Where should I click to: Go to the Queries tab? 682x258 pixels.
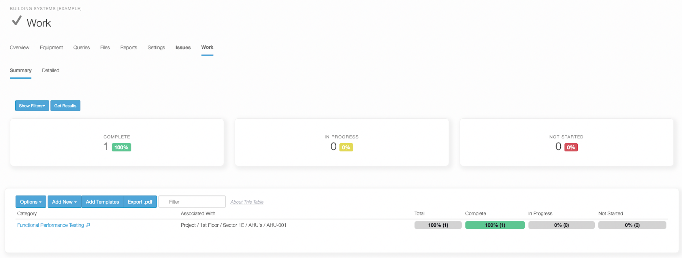click(82, 48)
